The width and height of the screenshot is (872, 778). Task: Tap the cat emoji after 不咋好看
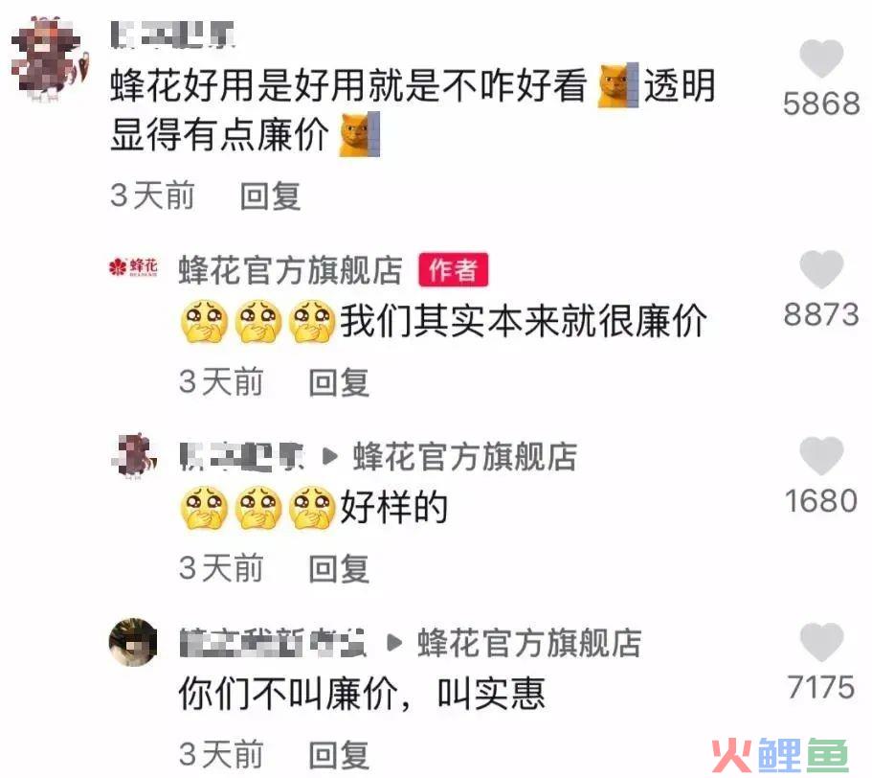click(617, 85)
